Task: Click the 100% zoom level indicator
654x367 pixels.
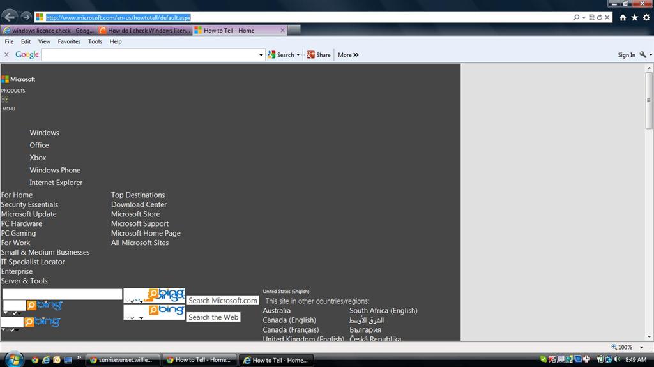Action: pyautogui.click(x=622, y=347)
